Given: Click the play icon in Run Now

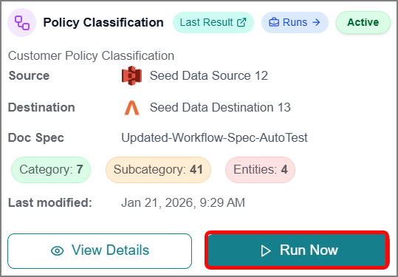Looking at the screenshot, I should coord(266,251).
